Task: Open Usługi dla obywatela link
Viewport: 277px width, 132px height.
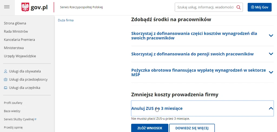Action: coord(25,71)
